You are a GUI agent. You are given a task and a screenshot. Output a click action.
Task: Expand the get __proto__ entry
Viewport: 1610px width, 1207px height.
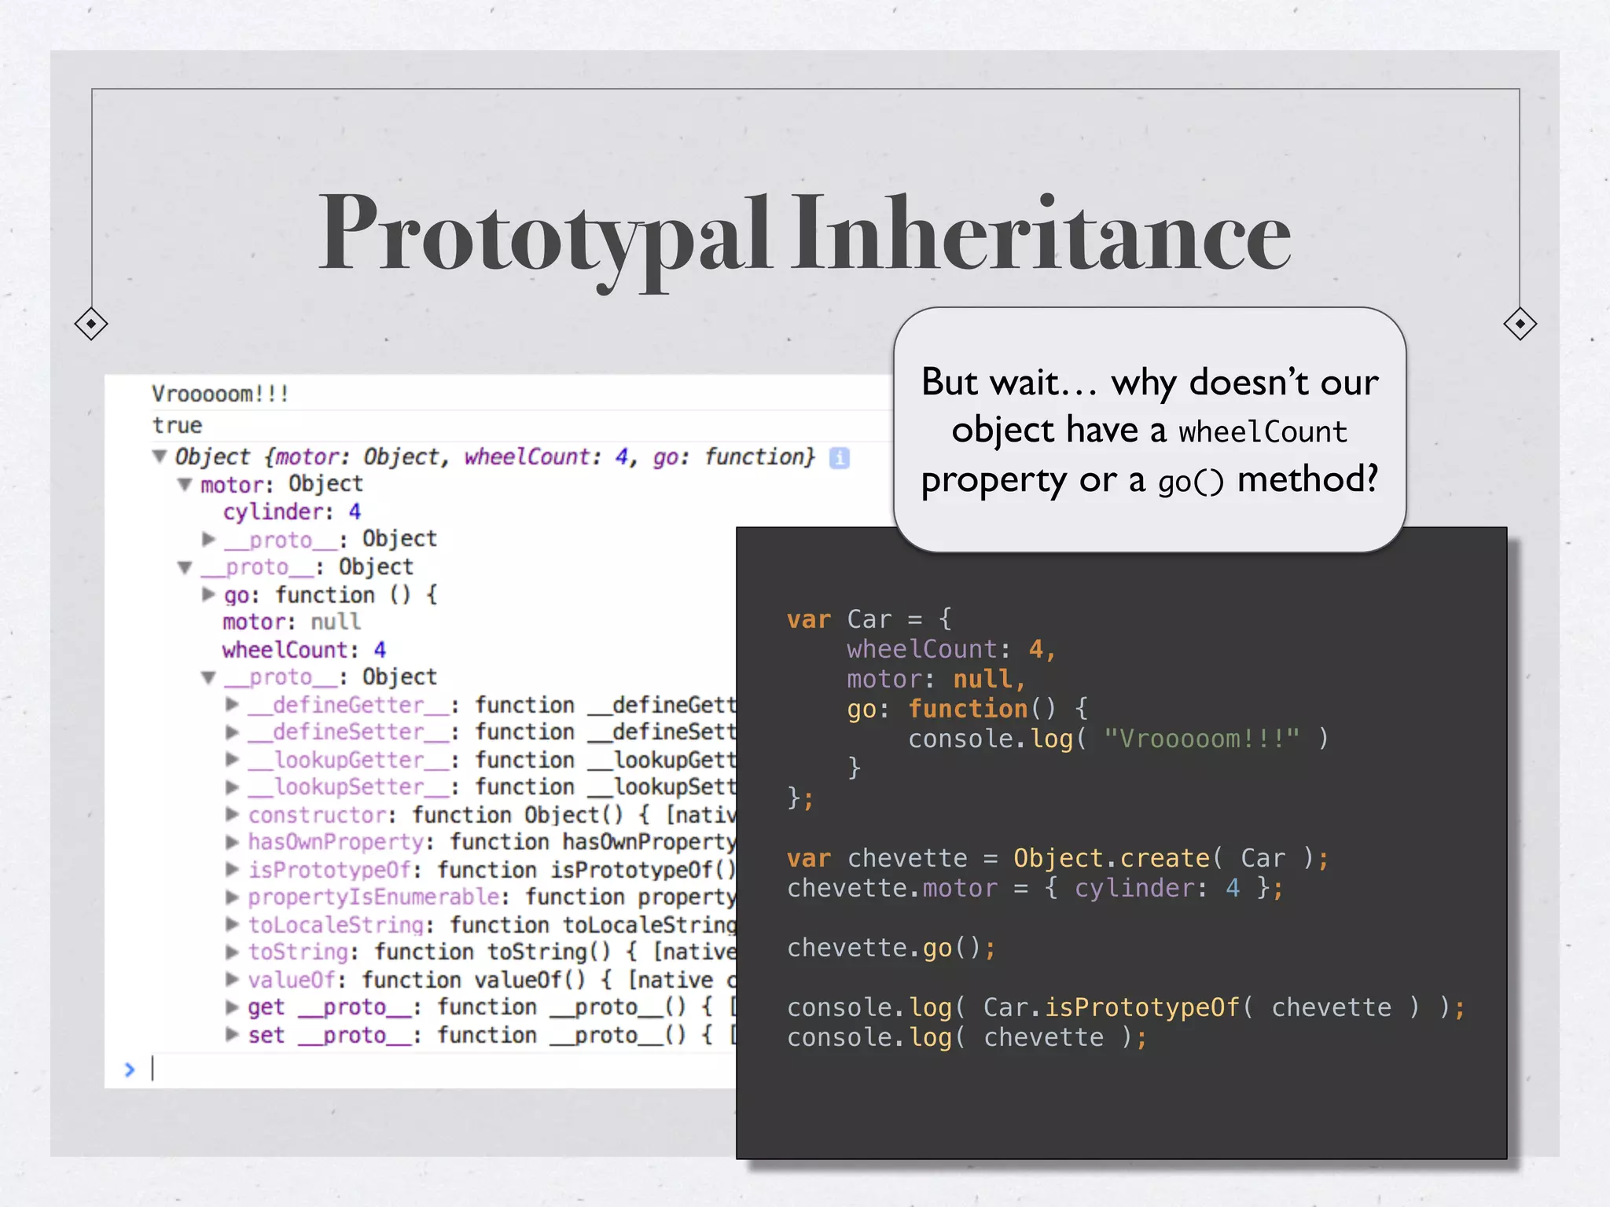click(x=233, y=1007)
